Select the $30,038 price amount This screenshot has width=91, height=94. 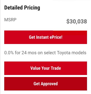77,21
